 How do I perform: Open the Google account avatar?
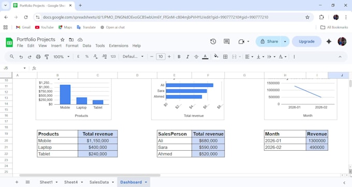[342, 41]
